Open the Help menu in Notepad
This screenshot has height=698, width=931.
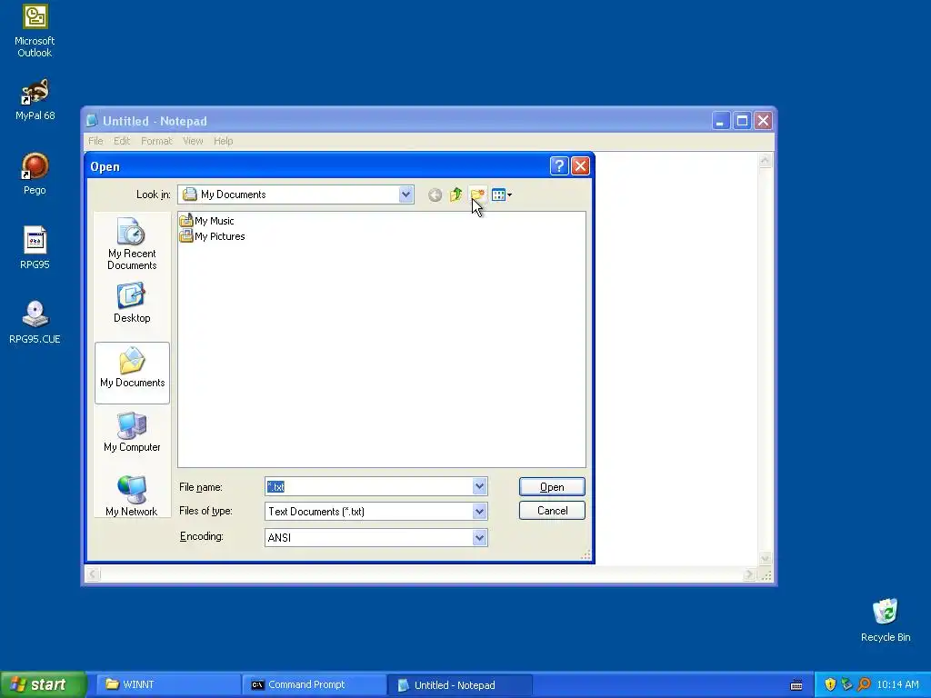(224, 141)
